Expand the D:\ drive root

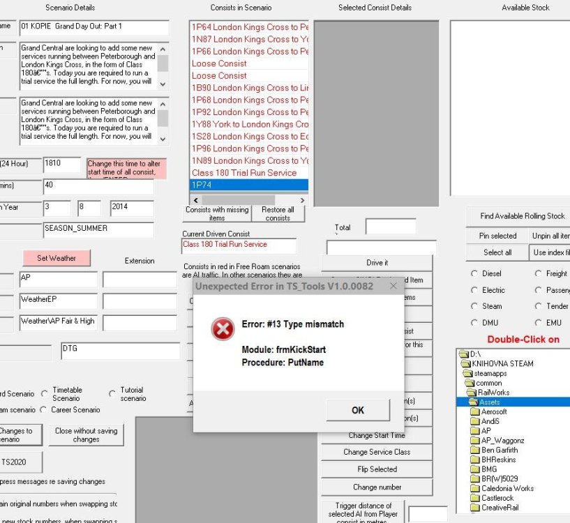coord(475,354)
